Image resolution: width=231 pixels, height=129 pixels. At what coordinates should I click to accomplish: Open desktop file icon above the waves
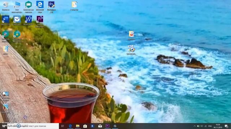tap(131, 34)
